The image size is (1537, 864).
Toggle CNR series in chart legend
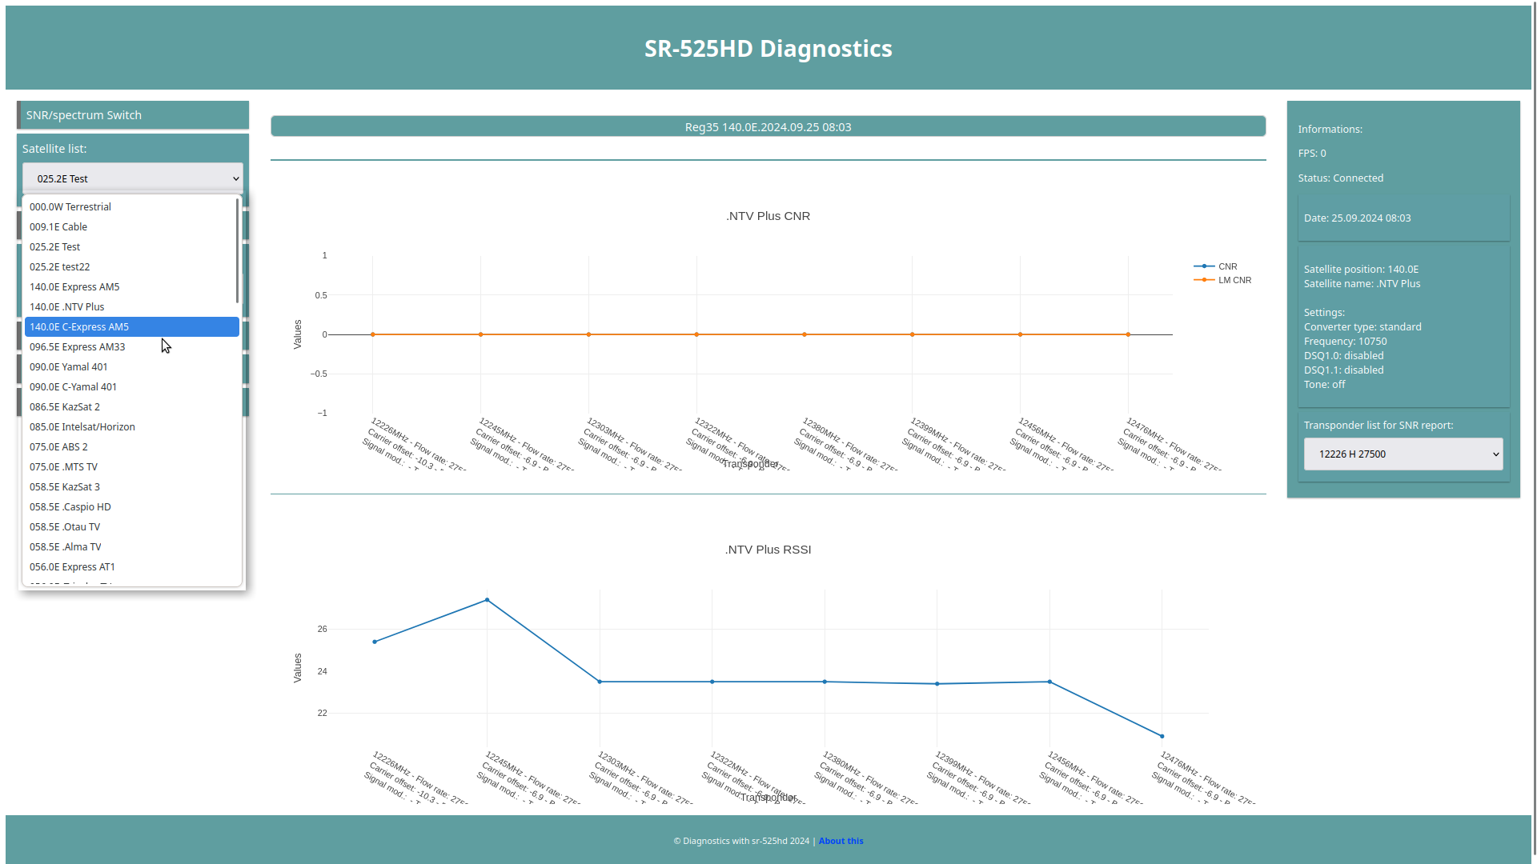(1216, 266)
